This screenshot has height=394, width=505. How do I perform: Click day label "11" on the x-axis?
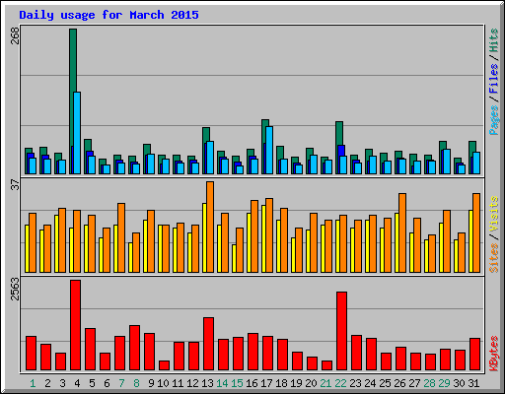point(178,383)
